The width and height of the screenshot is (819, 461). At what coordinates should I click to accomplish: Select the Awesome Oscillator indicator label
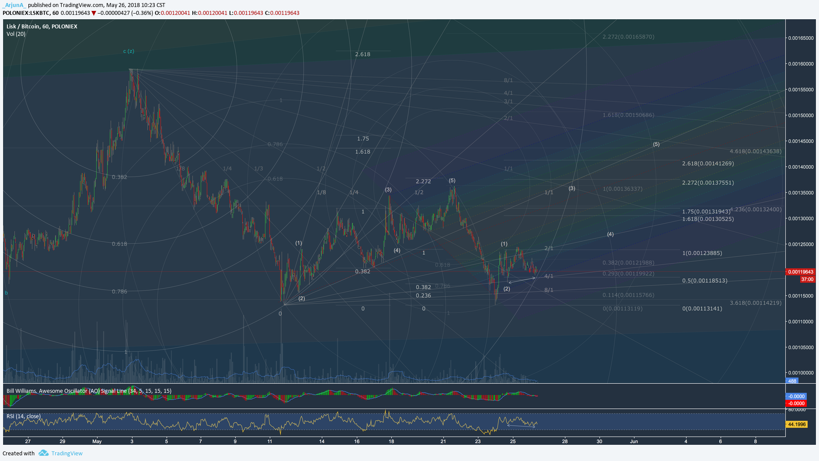pyautogui.click(x=89, y=391)
